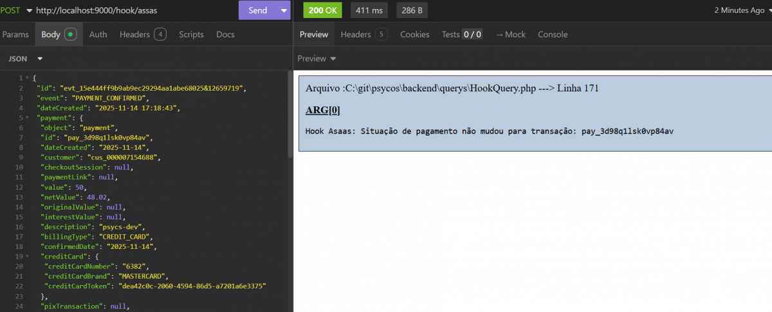Open the Mock tab
Viewport: 772px width, 312px height.
coord(510,35)
